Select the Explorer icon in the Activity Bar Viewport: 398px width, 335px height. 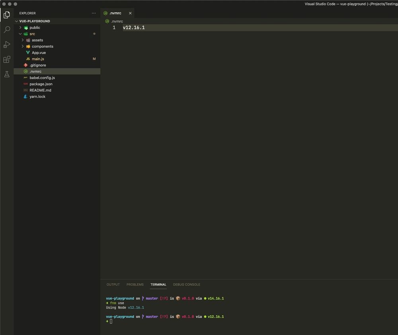[x=6, y=15]
